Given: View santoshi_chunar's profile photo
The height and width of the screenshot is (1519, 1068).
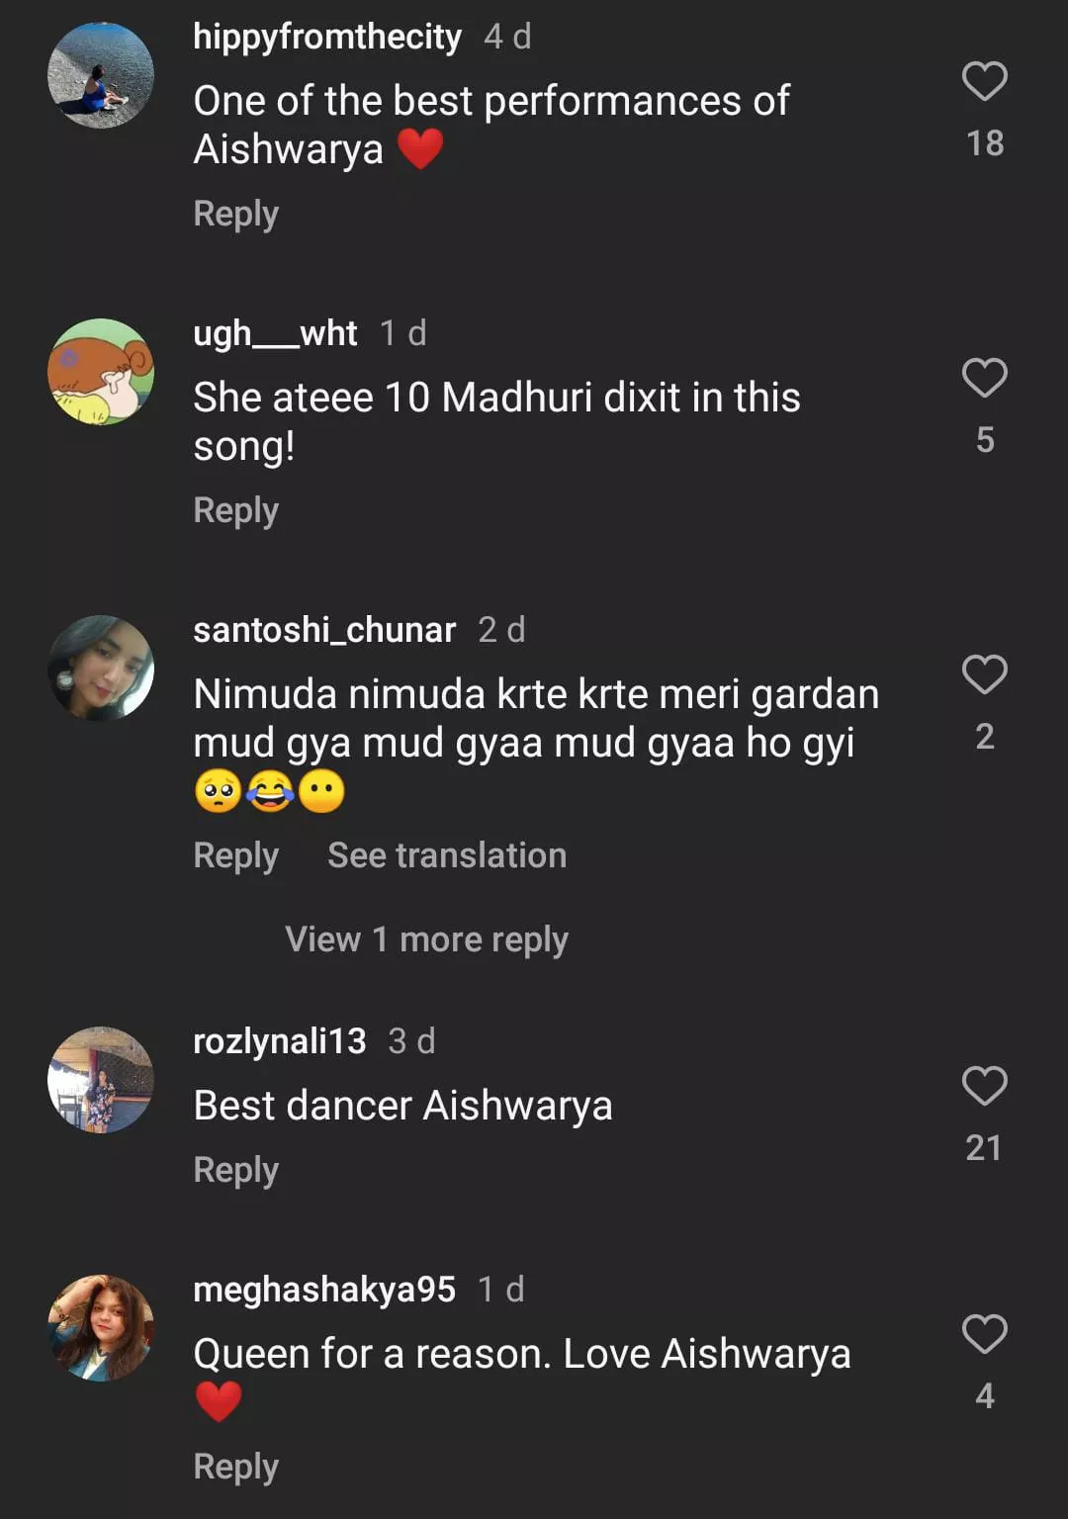Looking at the screenshot, I should (x=101, y=669).
